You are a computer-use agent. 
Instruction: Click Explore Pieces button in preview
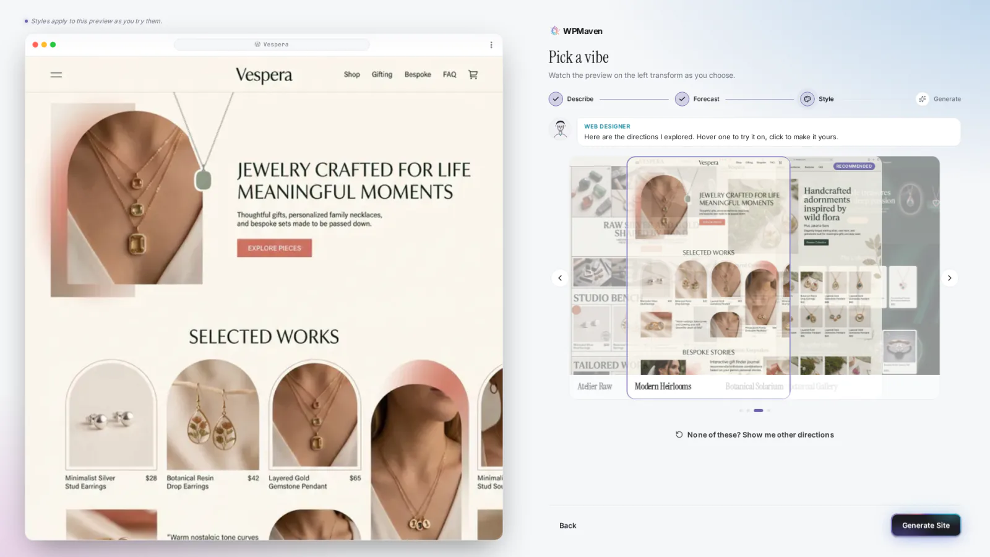point(274,248)
